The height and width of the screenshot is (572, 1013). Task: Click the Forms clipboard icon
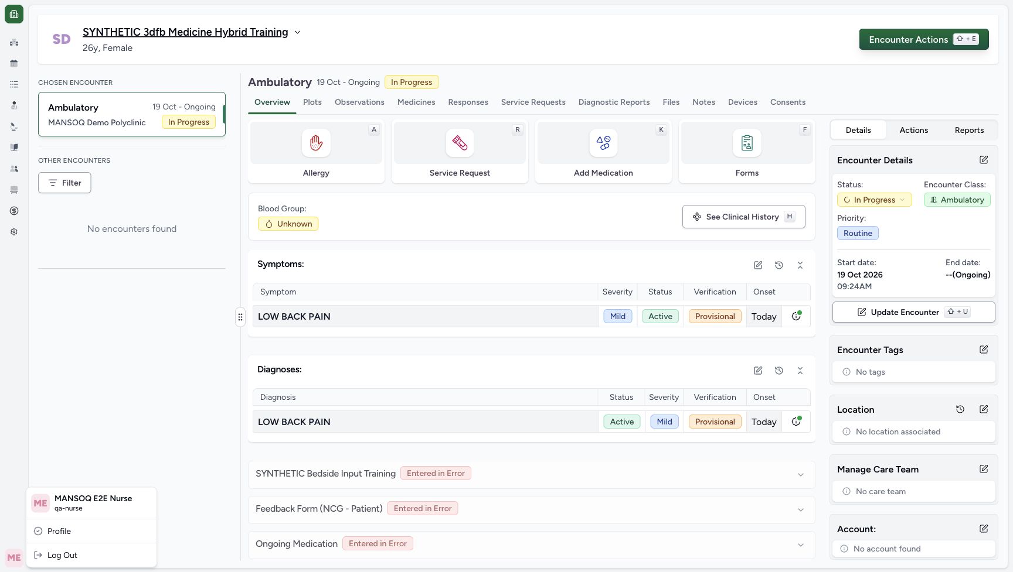tap(747, 143)
